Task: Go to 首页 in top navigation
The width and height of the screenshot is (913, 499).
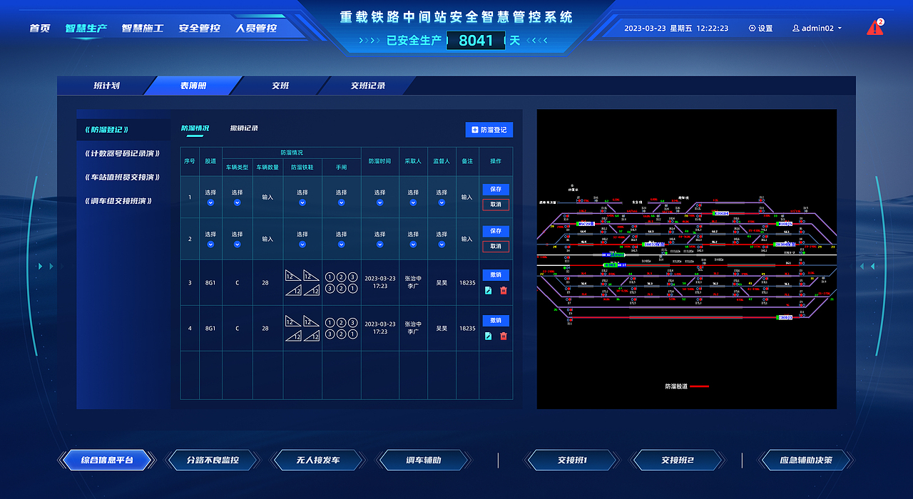Action: coord(40,29)
